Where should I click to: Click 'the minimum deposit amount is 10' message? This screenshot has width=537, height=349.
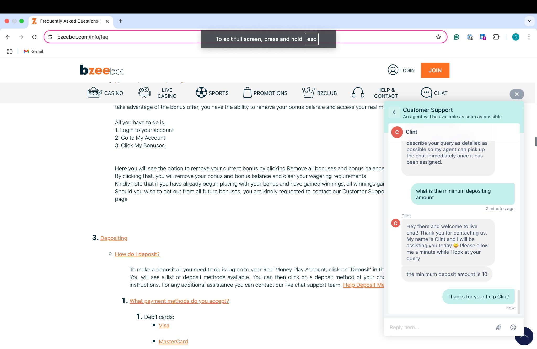[447, 274]
